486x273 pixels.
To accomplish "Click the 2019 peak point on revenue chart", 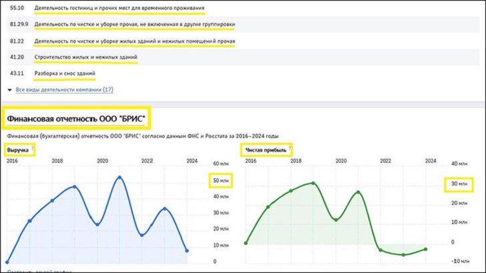I will [74, 187].
